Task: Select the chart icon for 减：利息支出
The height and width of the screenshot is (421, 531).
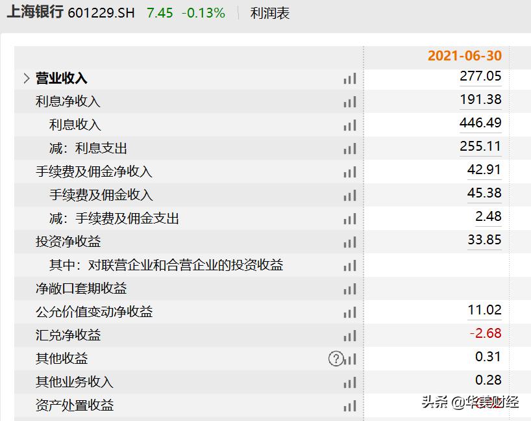Action: tap(350, 148)
